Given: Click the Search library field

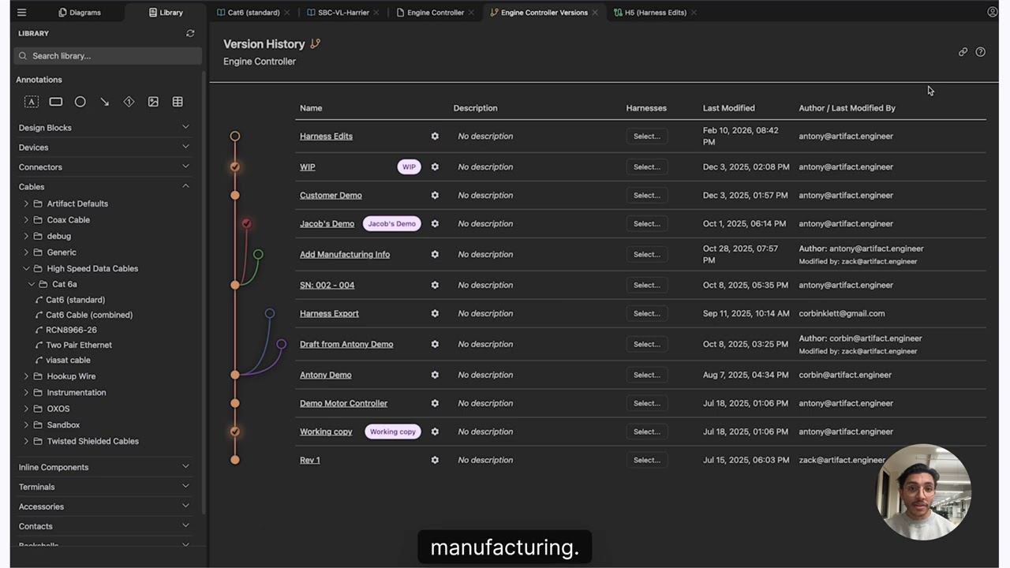Looking at the screenshot, I should click(108, 56).
